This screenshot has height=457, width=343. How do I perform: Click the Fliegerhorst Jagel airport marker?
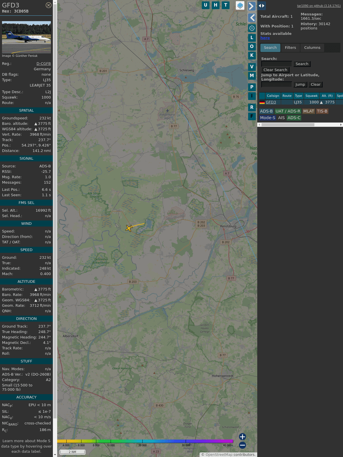[x=167, y=111]
